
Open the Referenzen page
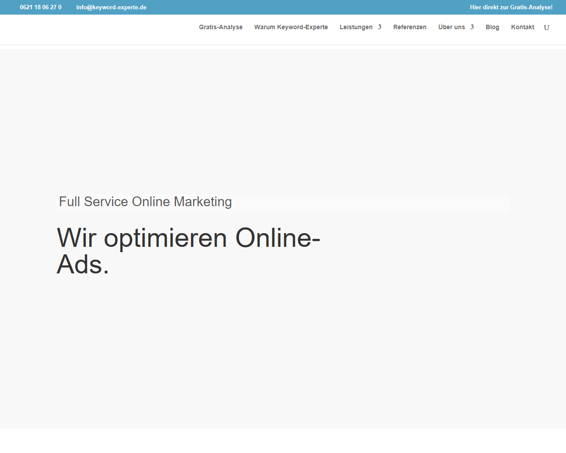409,27
